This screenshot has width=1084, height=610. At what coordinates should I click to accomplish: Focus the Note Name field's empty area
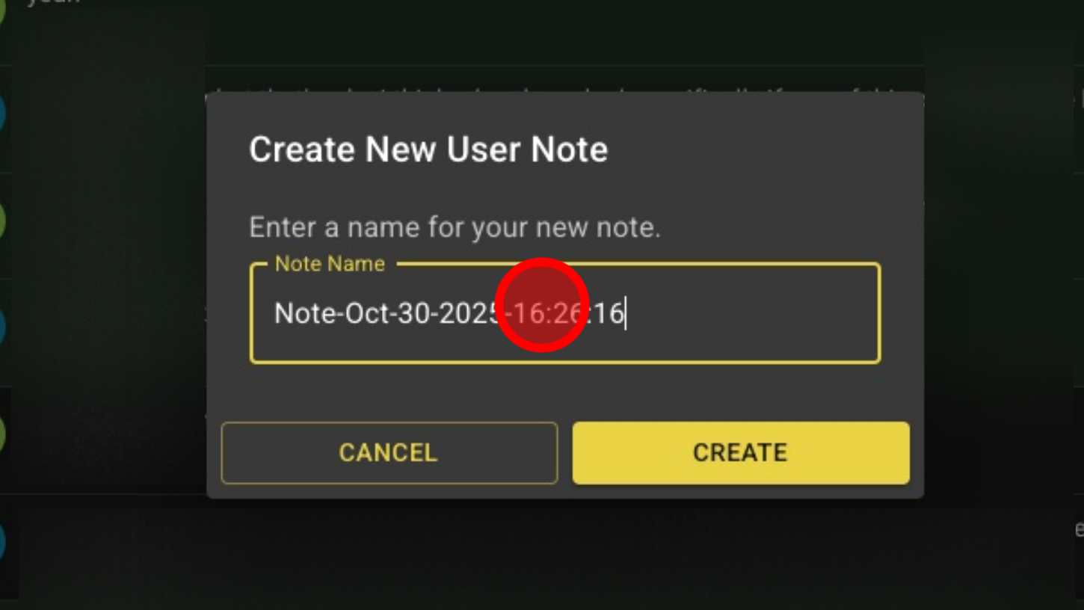click(x=751, y=313)
